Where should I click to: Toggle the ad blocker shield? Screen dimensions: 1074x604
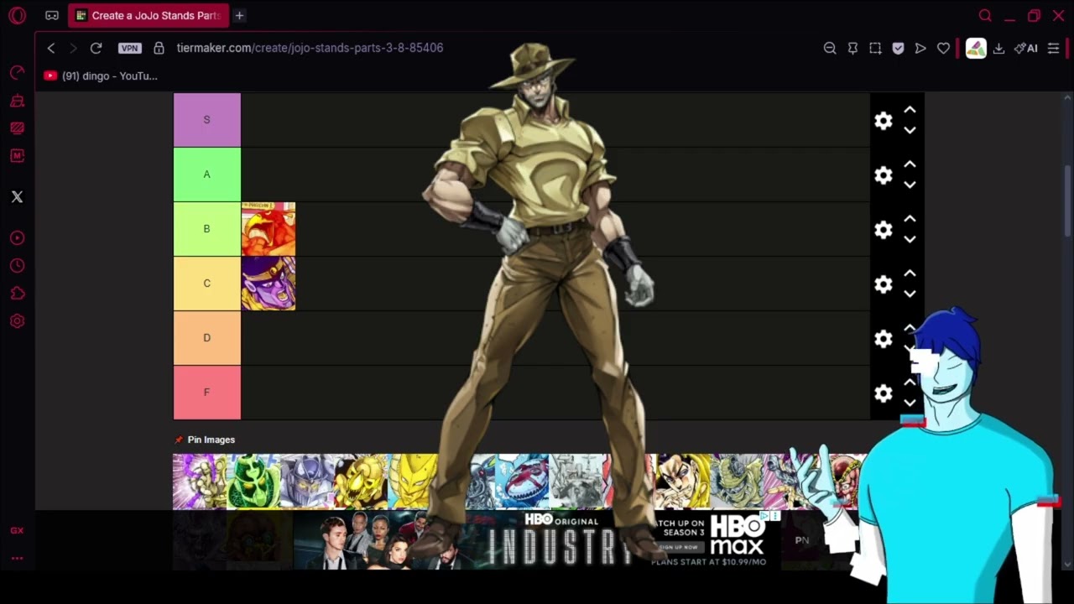(x=898, y=48)
